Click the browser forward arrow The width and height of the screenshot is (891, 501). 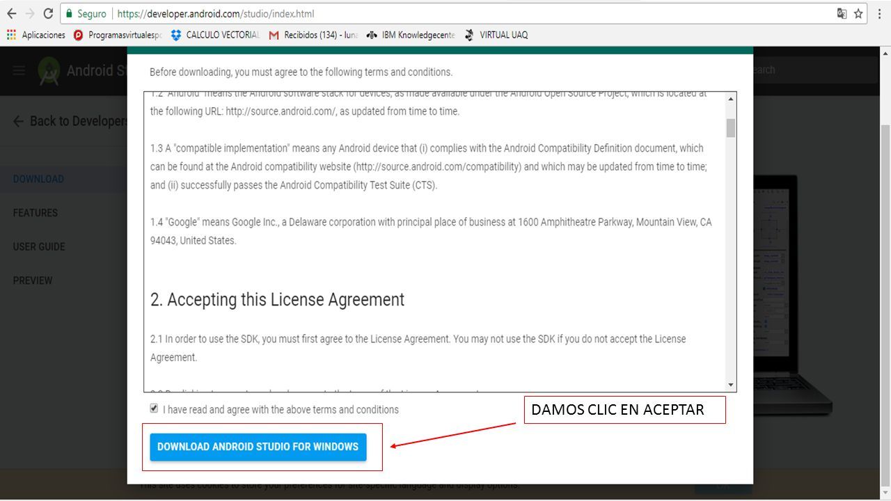pyautogui.click(x=29, y=13)
